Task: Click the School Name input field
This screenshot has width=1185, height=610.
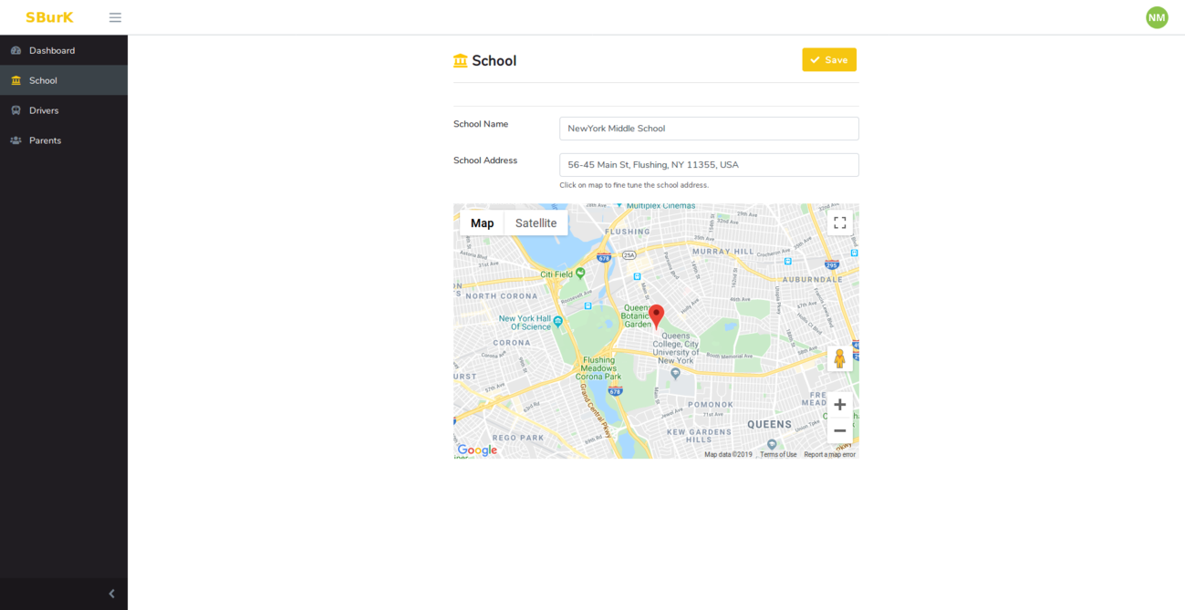Action: click(x=709, y=129)
